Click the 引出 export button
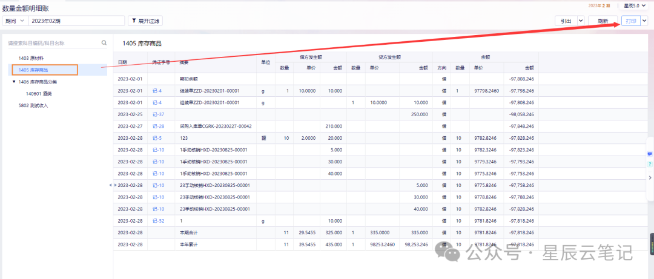This screenshot has height=279, width=654. click(x=566, y=21)
